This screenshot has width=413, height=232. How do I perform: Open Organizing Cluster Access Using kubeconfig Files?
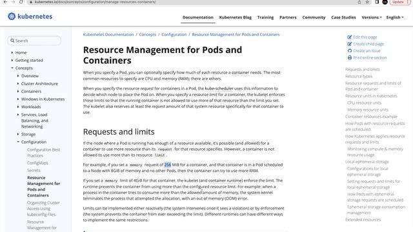click(43, 209)
